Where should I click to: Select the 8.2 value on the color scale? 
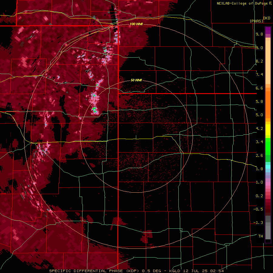point(259,61)
